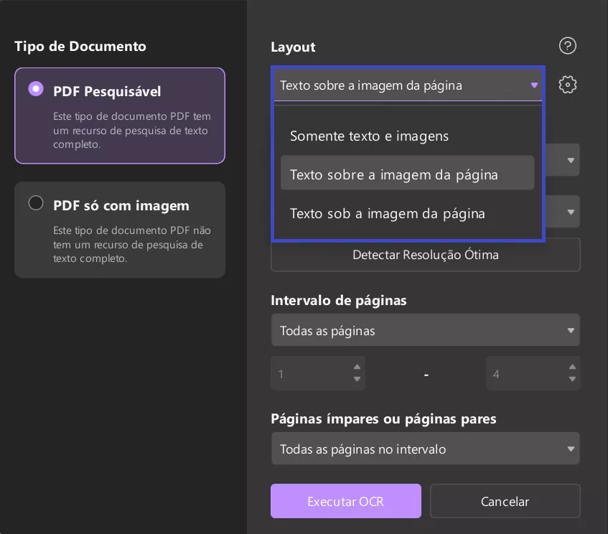608x534 pixels.
Task: Decrease the end page with its down stepper
Action: (x=572, y=378)
